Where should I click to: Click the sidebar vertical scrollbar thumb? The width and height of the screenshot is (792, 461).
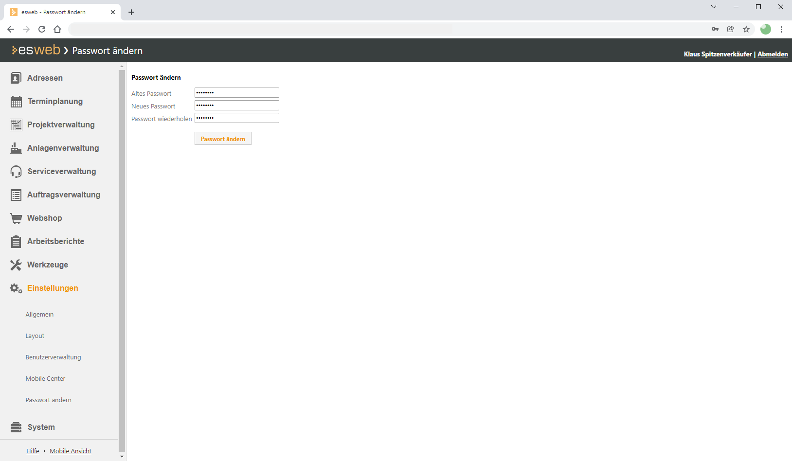click(122, 261)
